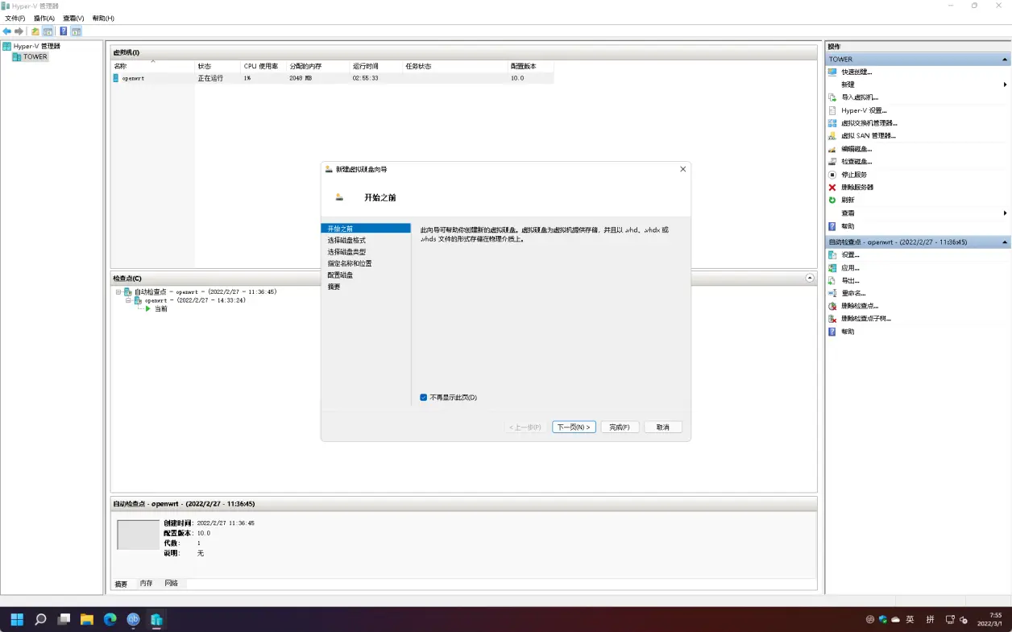Open File Explorer from the taskbar

click(87, 619)
